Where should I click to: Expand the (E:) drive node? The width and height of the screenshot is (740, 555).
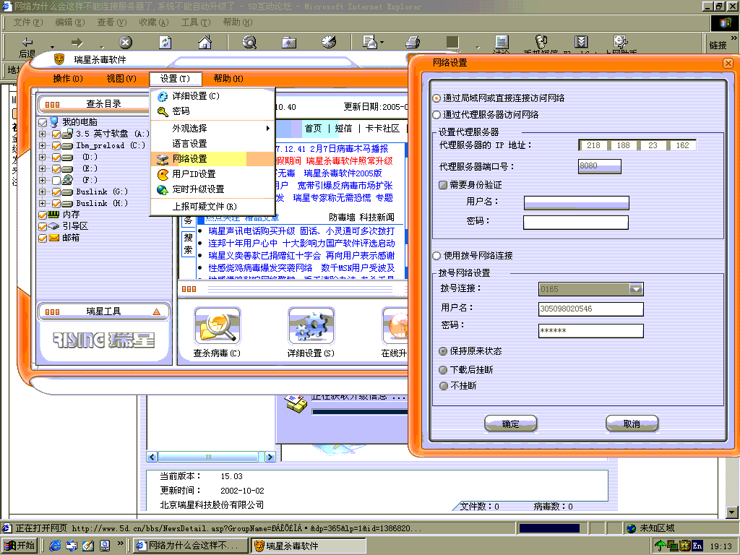coord(43,168)
